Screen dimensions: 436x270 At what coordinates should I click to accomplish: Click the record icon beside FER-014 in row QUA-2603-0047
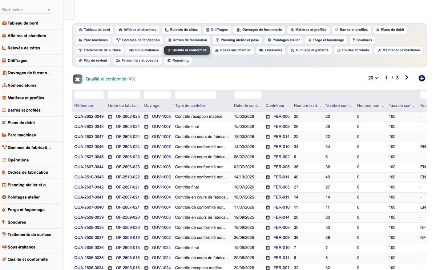[268, 137]
